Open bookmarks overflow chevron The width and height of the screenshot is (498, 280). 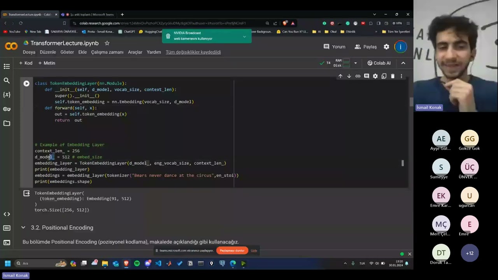(376, 31)
